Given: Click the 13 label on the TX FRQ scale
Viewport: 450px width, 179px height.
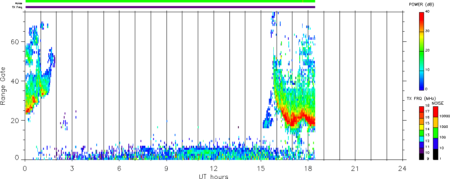Looking at the screenshot, I should 427,135.
